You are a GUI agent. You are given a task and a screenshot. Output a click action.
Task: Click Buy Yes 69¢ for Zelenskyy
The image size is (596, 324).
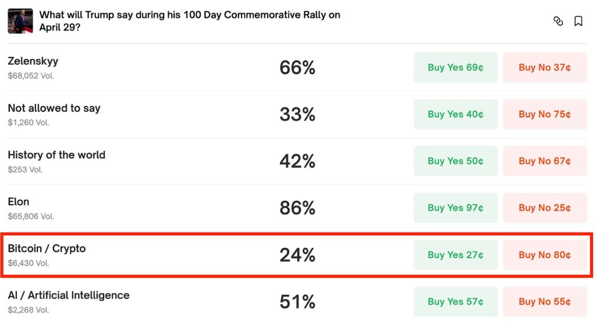(456, 67)
